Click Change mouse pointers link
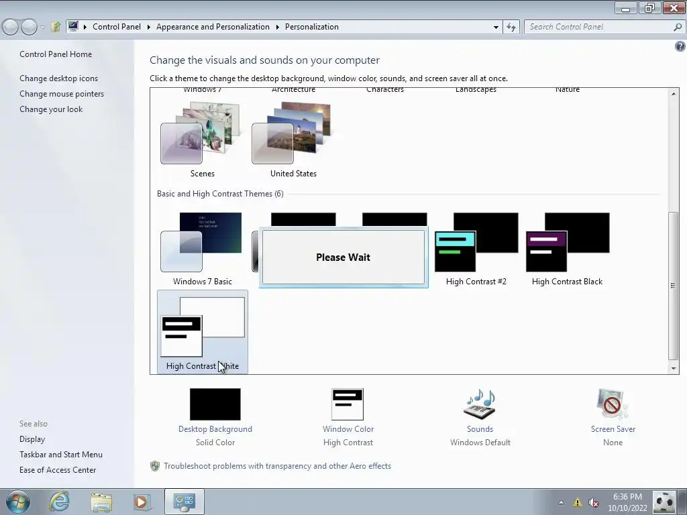This screenshot has height=515, width=687. (x=62, y=94)
